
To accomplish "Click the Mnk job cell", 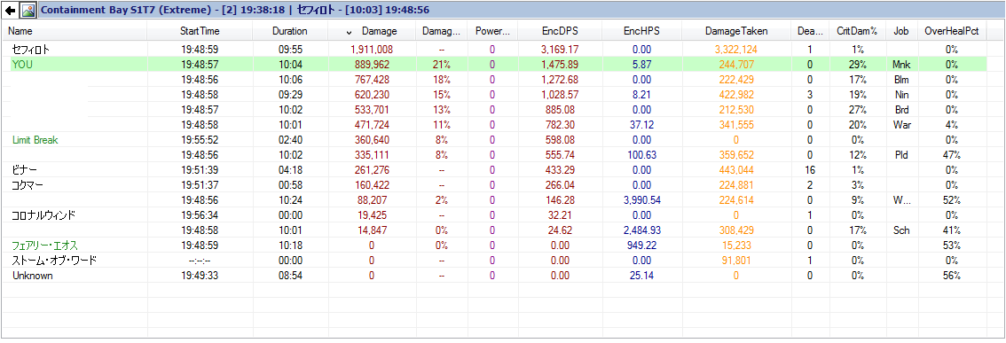I will click(901, 64).
